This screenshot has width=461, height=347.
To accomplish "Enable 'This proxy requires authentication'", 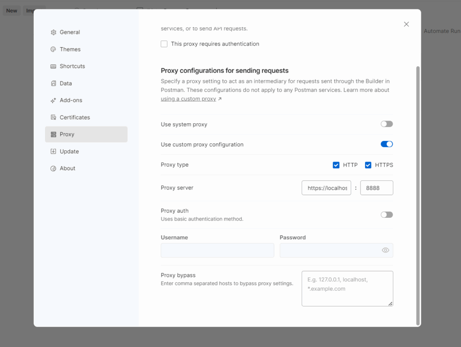I will 164,44.
